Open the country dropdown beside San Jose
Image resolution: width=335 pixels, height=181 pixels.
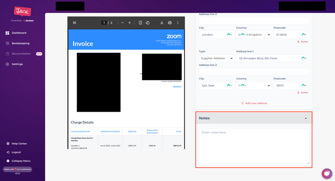point(254,86)
